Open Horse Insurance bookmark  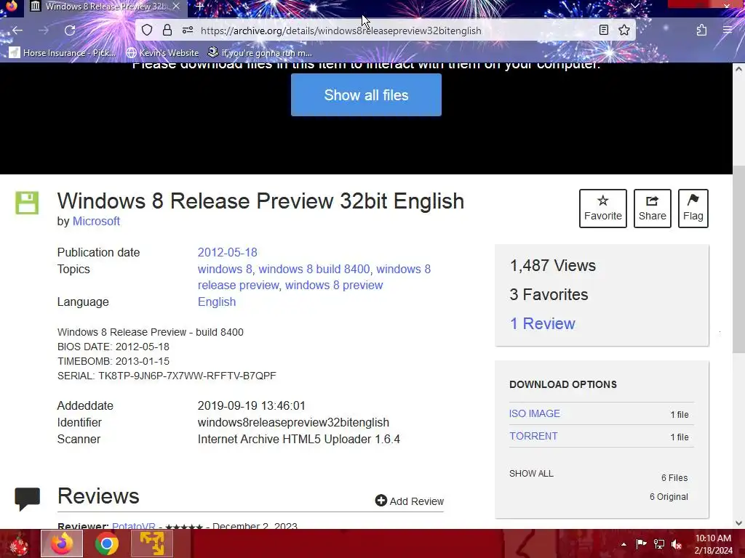click(x=63, y=52)
